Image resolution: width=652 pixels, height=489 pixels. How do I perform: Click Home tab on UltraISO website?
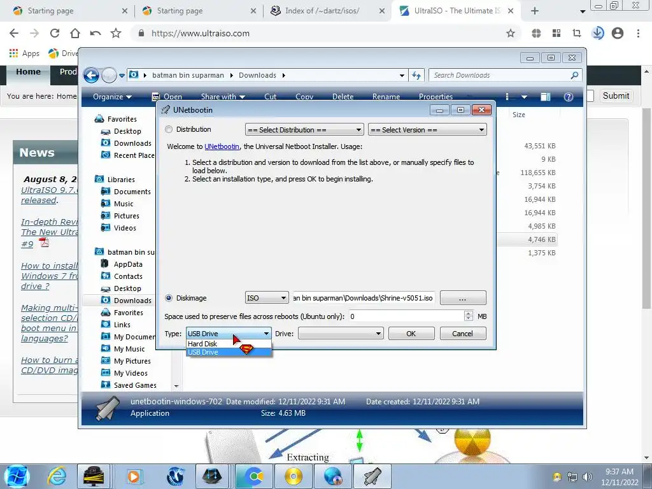coord(28,72)
